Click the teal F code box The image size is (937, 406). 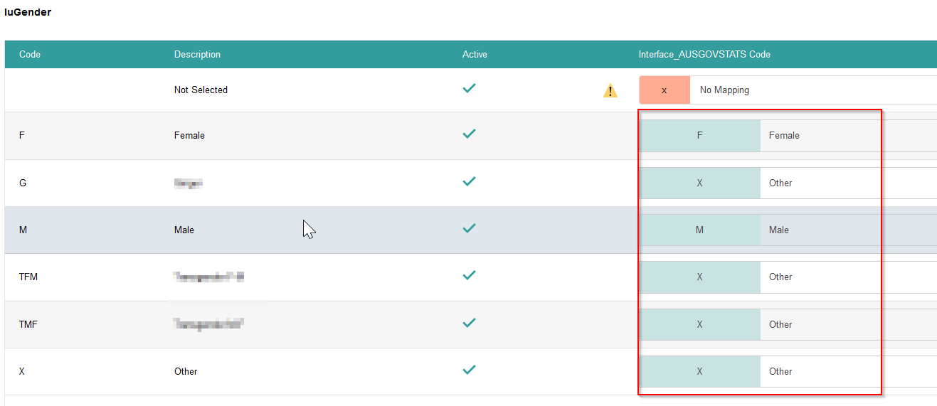(700, 135)
